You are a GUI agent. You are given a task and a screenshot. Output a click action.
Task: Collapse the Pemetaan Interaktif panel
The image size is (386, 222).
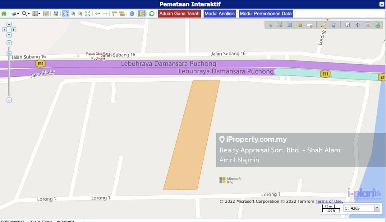tap(381, 4)
